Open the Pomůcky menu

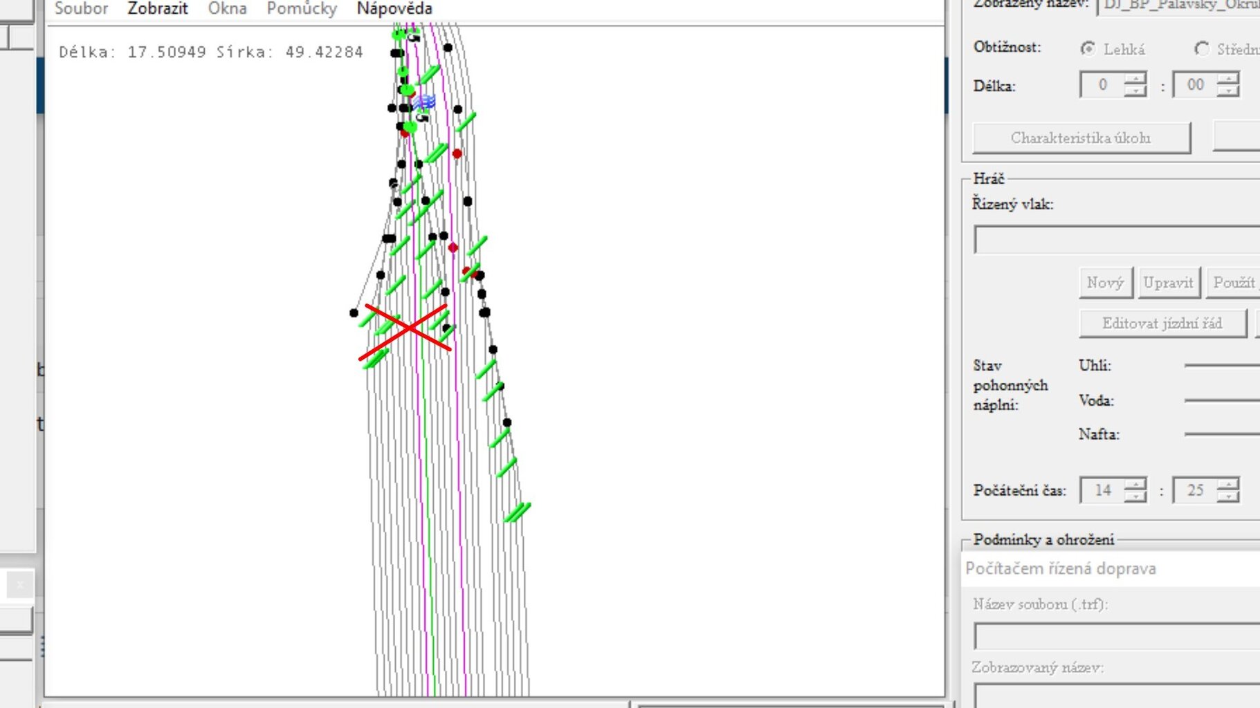point(302,9)
